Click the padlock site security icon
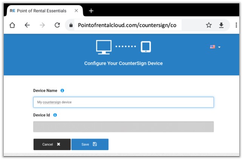The height and width of the screenshot is (160, 243). coord(71,26)
